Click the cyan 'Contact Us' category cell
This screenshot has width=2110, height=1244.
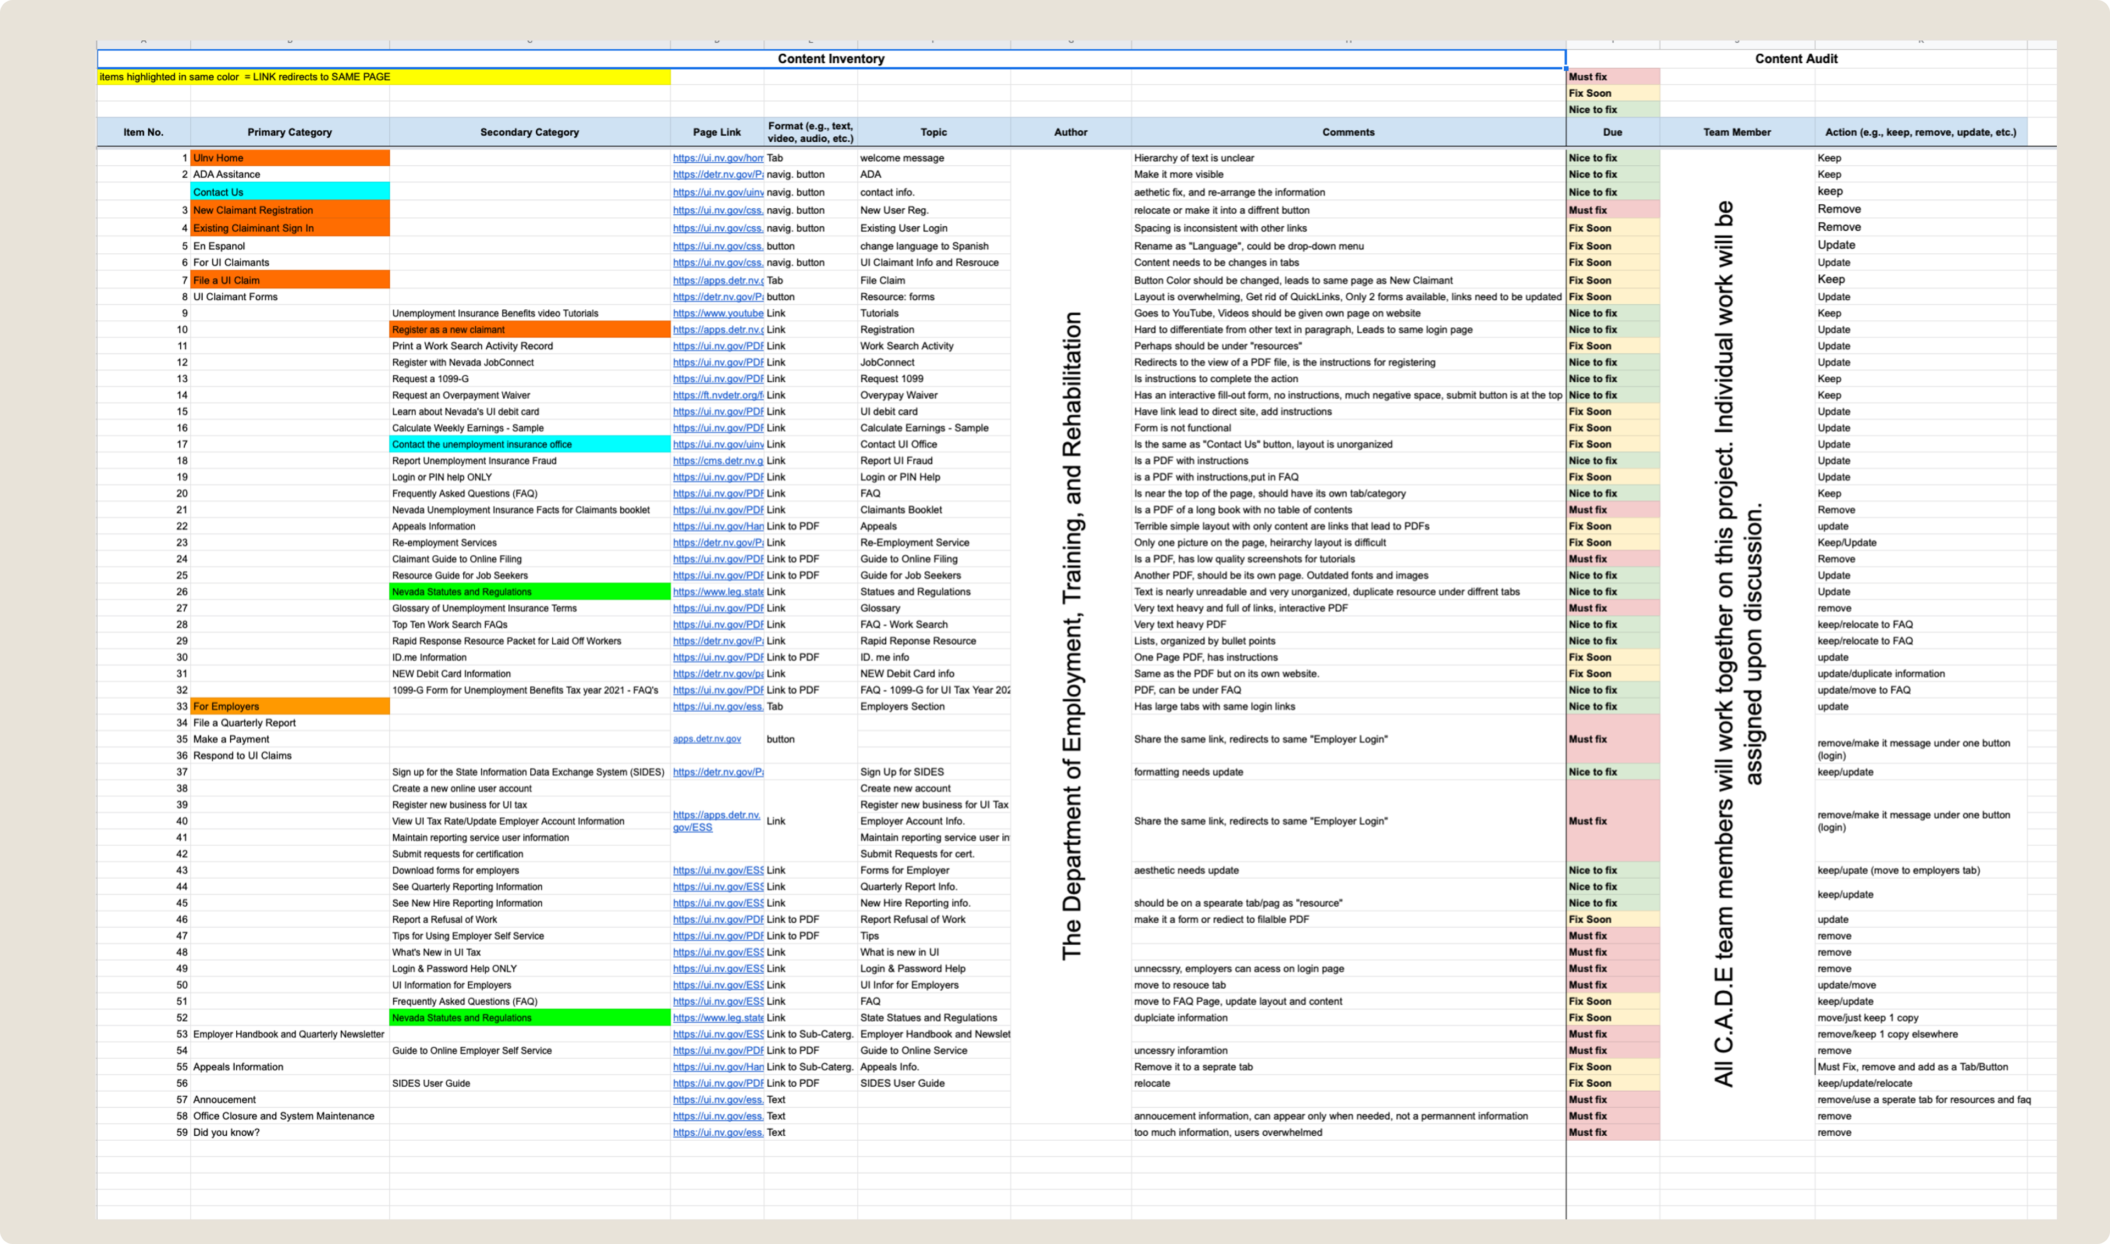(x=290, y=192)
